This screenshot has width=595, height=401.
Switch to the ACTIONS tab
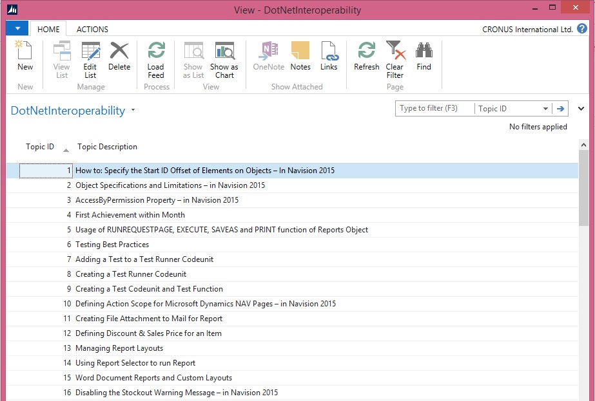coord(92,29)
